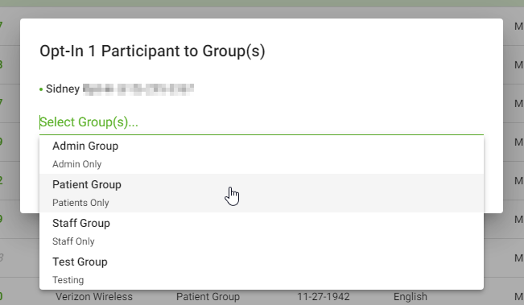Click blurred details next to Sidney
This screenshot has height=305, width=524.
pyautogui.click(x=138, y=89)
